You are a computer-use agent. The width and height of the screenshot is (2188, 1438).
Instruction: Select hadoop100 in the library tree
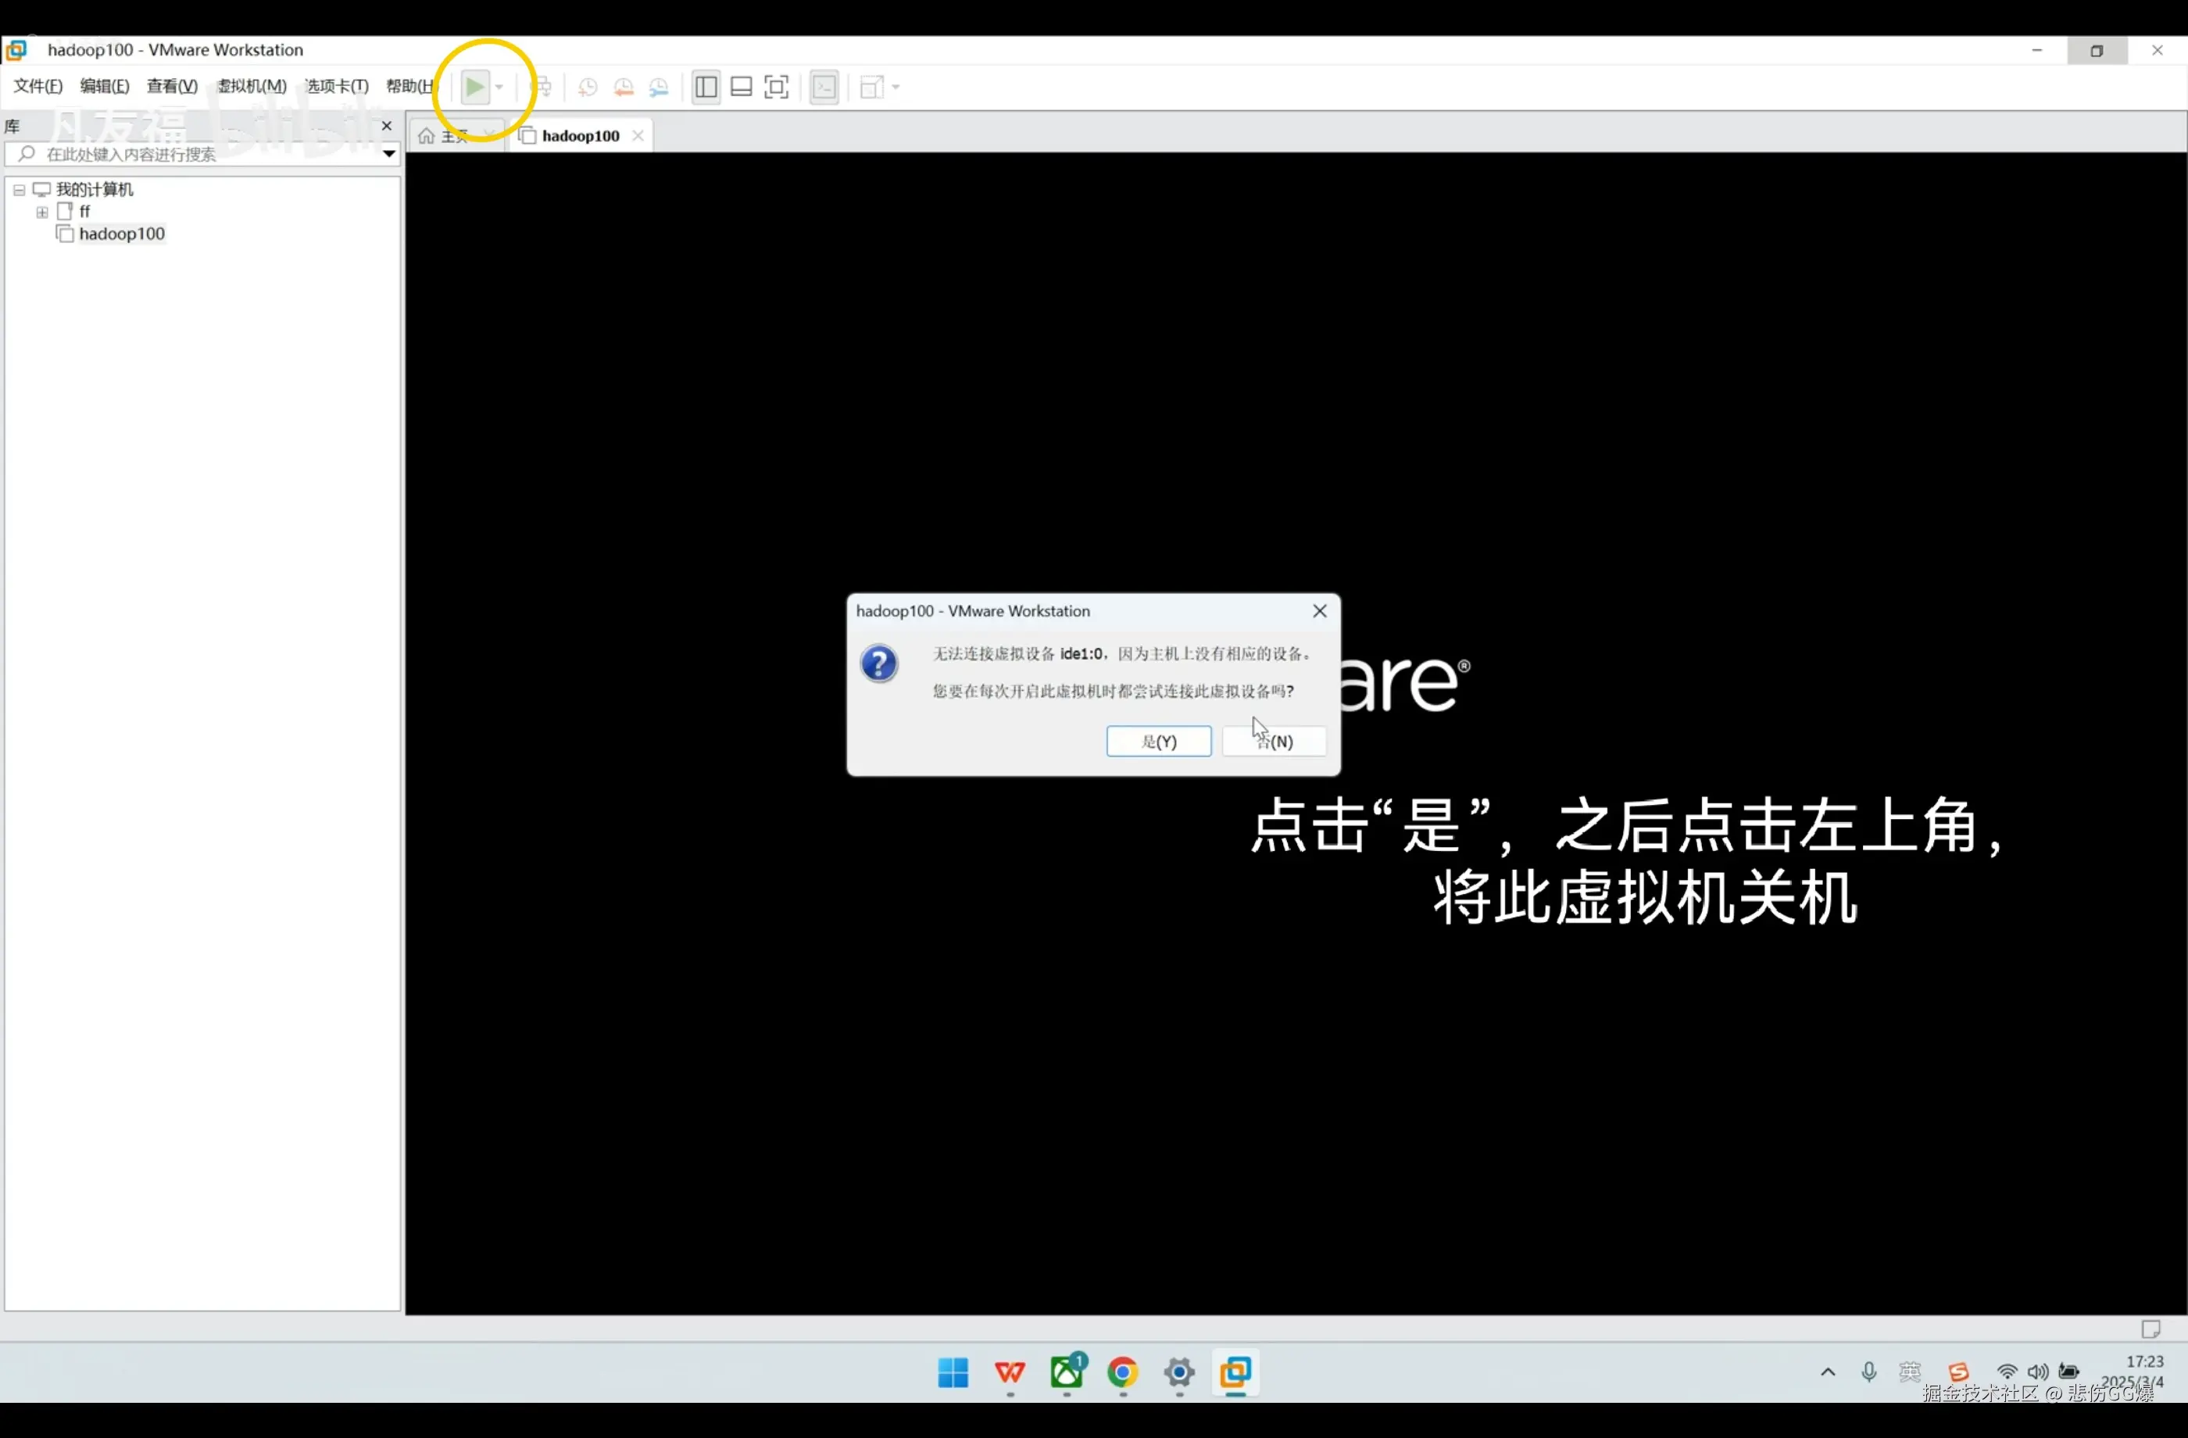pyautogui.click(x=122, y=234)
